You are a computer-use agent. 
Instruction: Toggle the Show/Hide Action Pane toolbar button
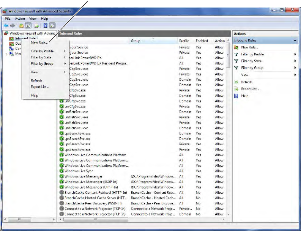52,25
